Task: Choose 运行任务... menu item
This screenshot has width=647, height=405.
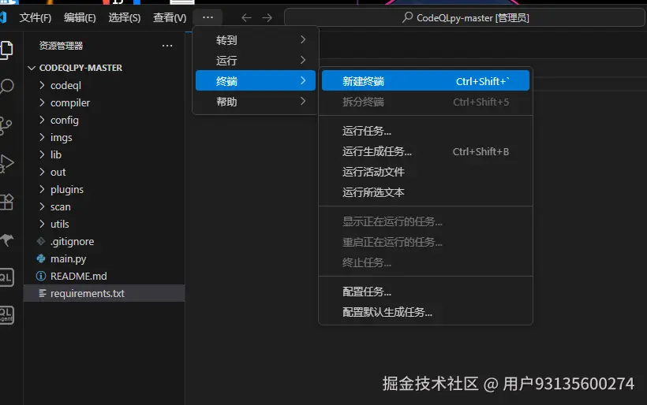Action: (425, 131)
